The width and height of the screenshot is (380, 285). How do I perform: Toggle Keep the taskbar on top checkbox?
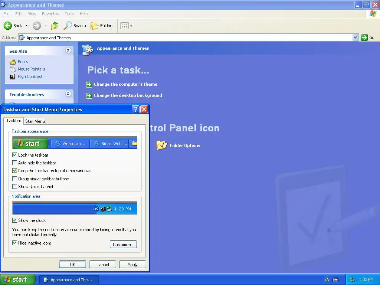click(14, 171)
